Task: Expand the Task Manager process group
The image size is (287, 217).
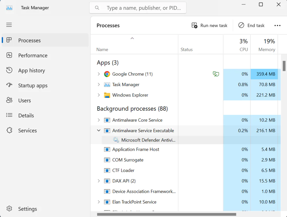Action: tap(99, 84)
